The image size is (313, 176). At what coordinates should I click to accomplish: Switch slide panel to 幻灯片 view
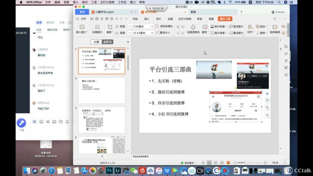(x=108, y=42)
